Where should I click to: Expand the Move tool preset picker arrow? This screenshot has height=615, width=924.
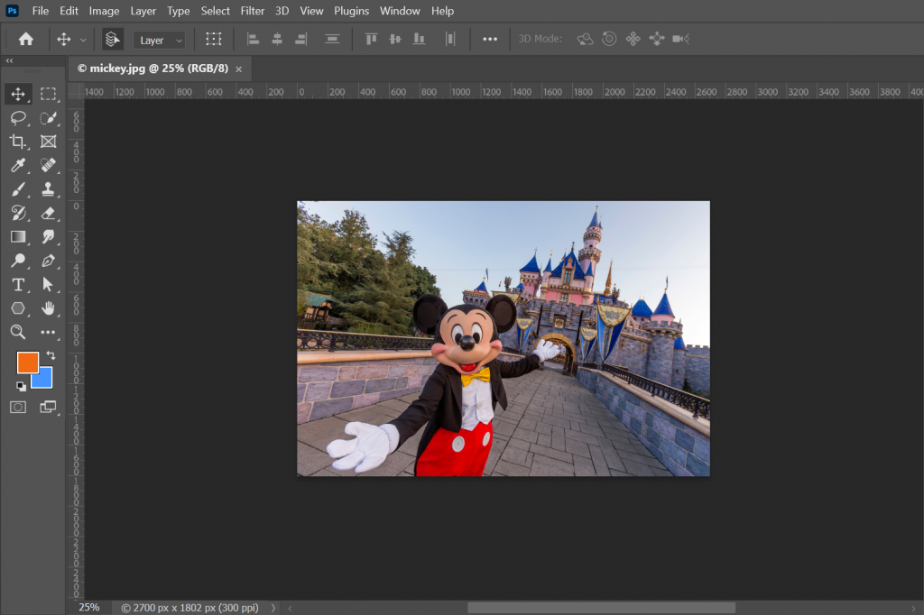coord(83,40)
